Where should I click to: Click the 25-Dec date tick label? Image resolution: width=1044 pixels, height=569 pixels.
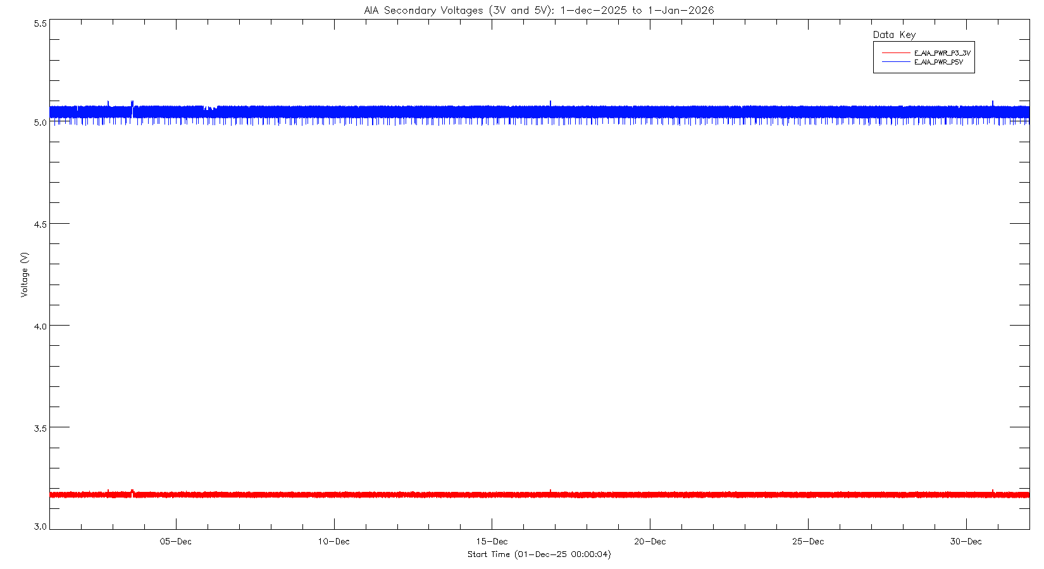pyautogui.click(x=808, y=541)
